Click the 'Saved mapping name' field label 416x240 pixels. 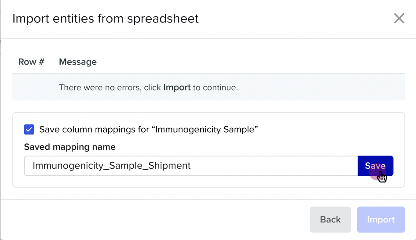[70, 147]
